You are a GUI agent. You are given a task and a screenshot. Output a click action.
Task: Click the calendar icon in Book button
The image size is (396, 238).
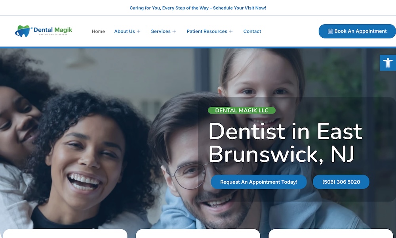coord(330,31)
